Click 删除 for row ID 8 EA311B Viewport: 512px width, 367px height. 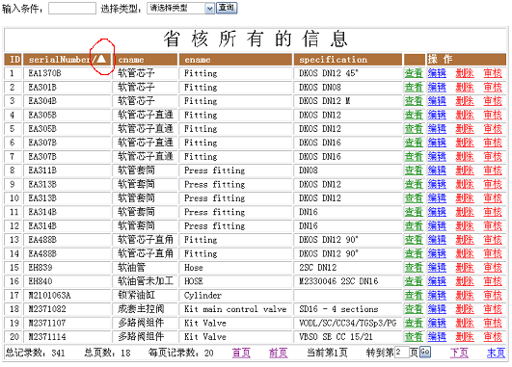465,170
